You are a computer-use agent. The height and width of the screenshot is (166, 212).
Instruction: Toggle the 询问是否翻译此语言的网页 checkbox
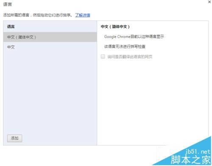pyautogui.click(x=103, y=56)
